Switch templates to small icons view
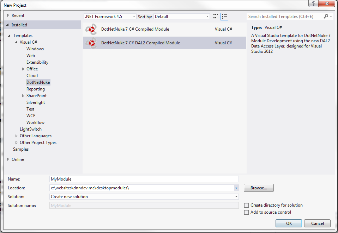Viewport: 338px width, 233px height. point(215,16)
